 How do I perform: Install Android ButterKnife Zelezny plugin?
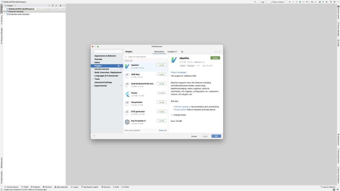(x=162, y=84)
